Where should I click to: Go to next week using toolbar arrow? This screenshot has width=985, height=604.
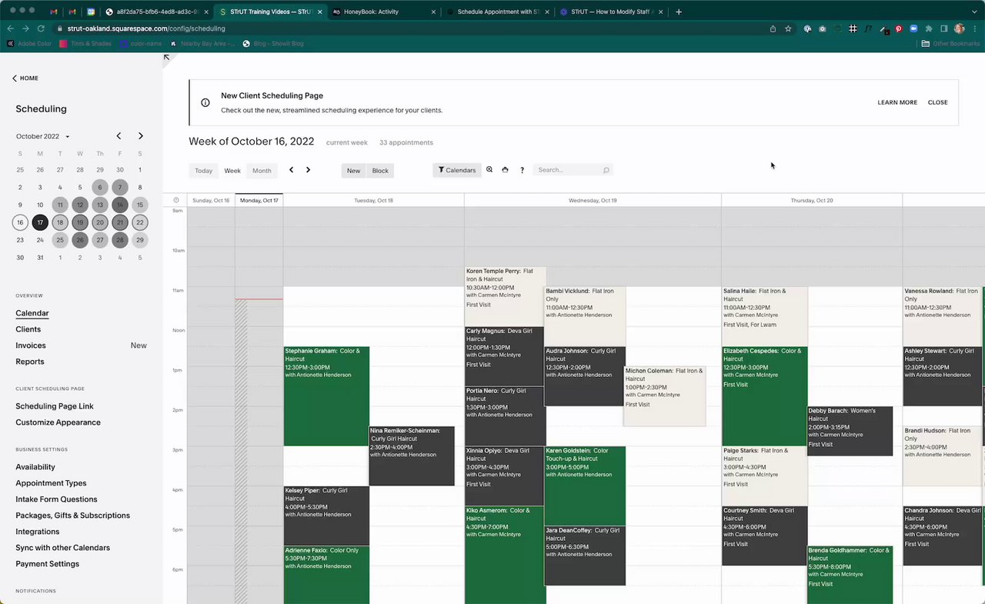(x=308, y=170)
